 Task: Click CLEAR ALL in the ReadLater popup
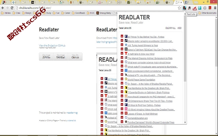(x=170, y=28)
